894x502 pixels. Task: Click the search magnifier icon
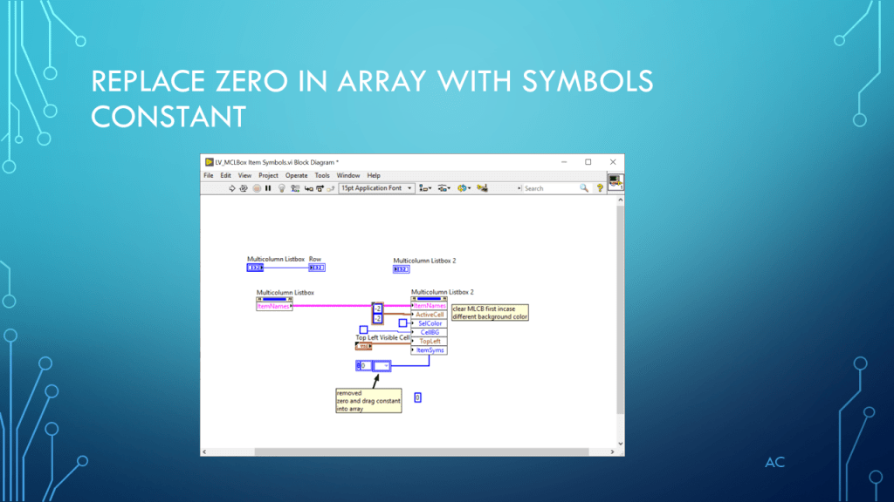point(584,188)
